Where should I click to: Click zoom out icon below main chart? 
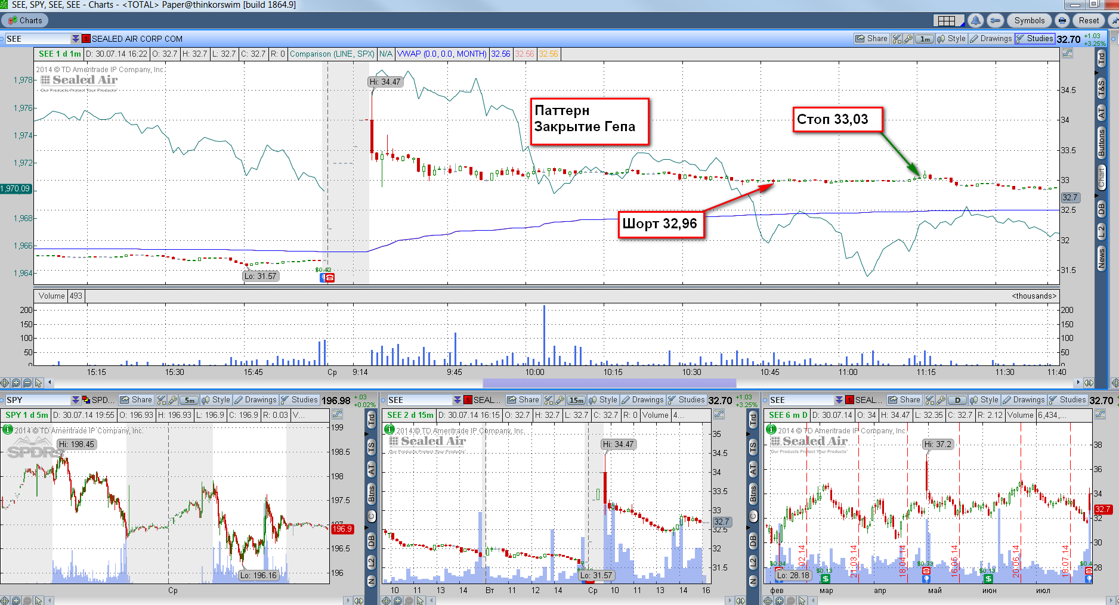[27, 383]
